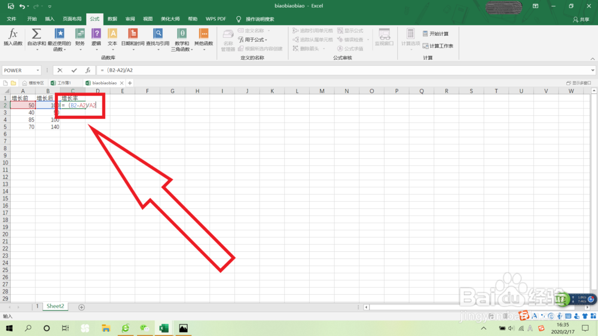Image resolution: width=598 pixels, height=336 pixels.
Task: Open 最近使用的函数 recently used functions
Action: (x=59, y=39)
